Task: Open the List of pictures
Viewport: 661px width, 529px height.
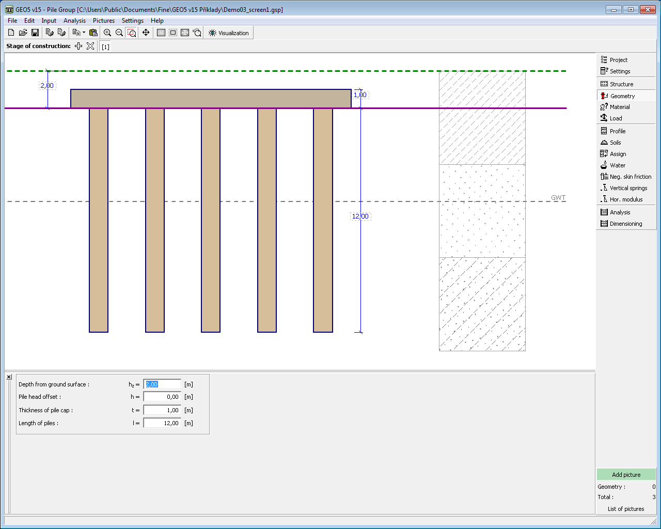Action: click(x=626, y=509)
